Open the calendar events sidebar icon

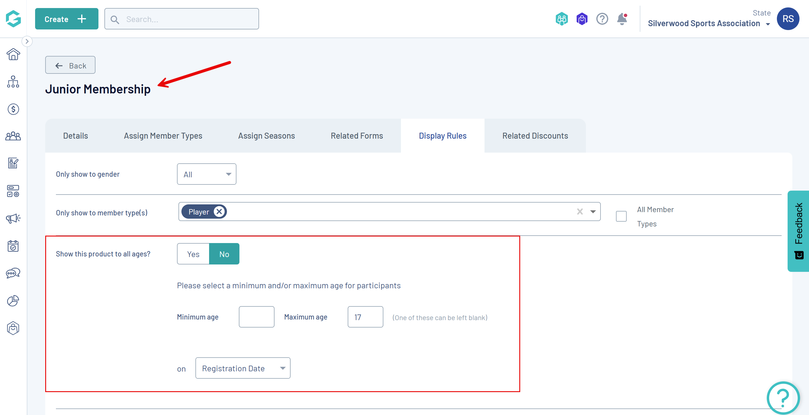pos(13,246)
